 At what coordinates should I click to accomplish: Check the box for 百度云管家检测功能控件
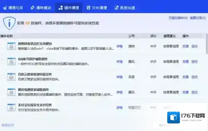coord(3,77)
